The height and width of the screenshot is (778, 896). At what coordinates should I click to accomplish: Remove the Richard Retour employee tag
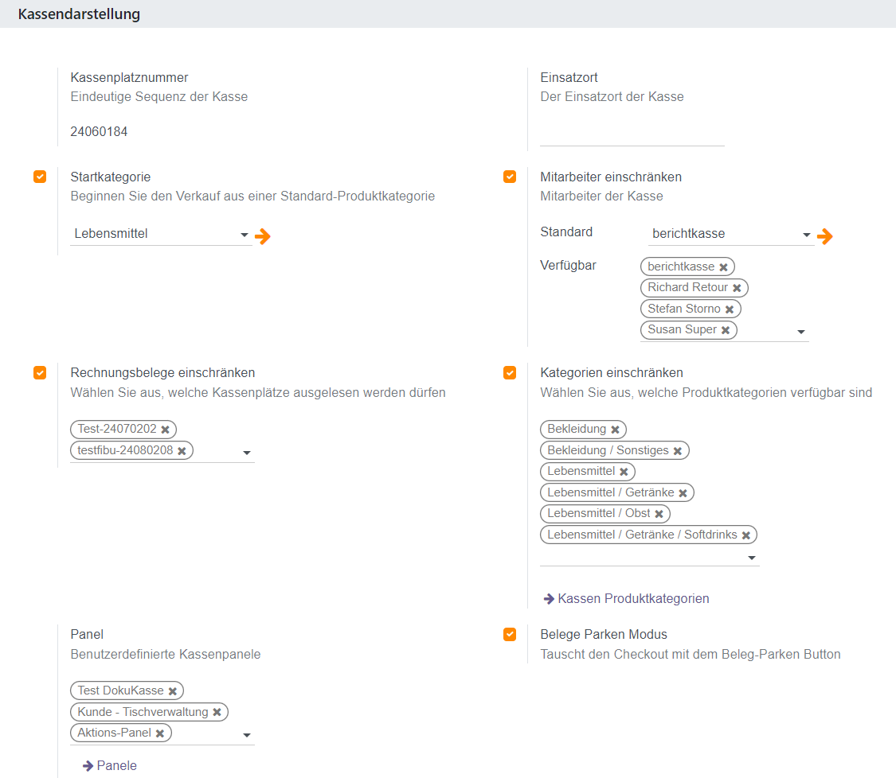tap(737, 288)
